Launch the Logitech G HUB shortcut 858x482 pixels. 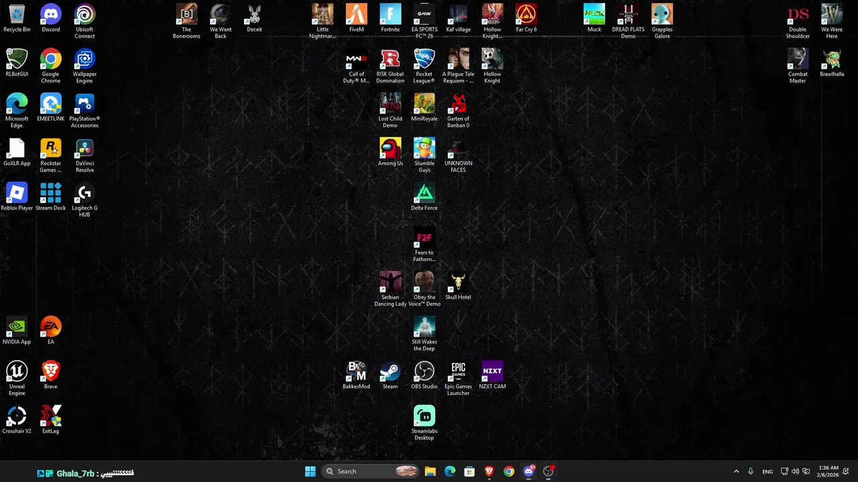(84, 199)
